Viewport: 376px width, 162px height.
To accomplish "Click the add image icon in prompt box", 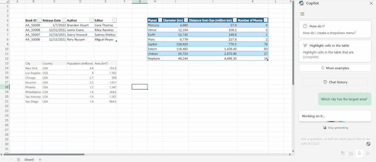I will point(343,153).
